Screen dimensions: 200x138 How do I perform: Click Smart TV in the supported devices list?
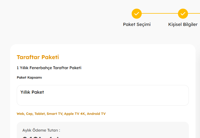pos(55,114)
